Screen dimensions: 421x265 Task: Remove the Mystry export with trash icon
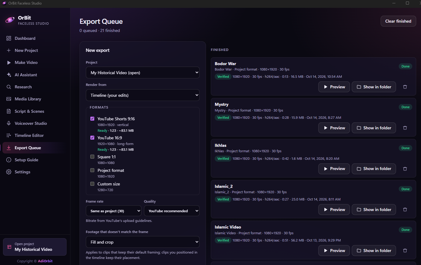click(x=405, y=128)
